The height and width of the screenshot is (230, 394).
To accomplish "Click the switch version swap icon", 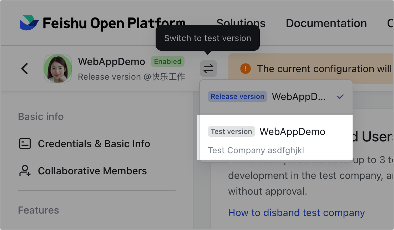I will (208, 68).
